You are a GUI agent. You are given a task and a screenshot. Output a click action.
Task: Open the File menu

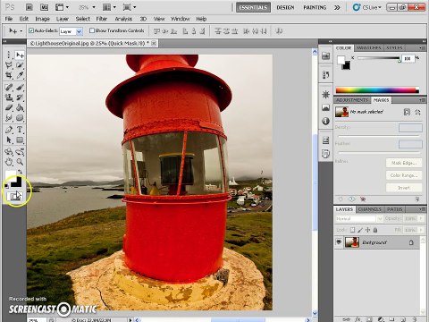tap(9, 19)
